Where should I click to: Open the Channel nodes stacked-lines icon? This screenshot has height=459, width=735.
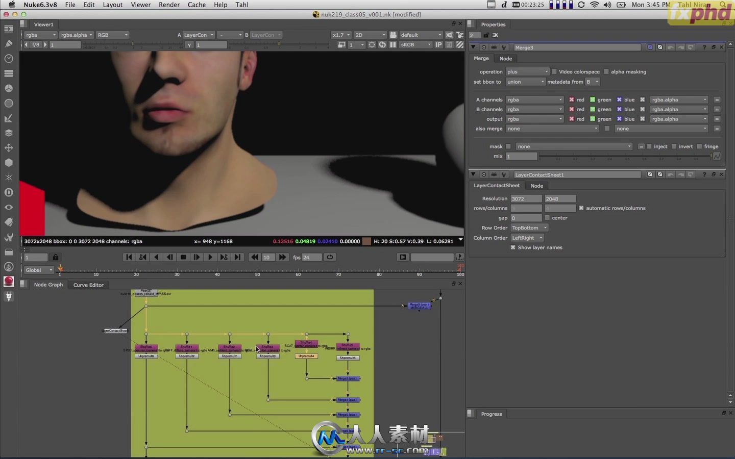9,73
